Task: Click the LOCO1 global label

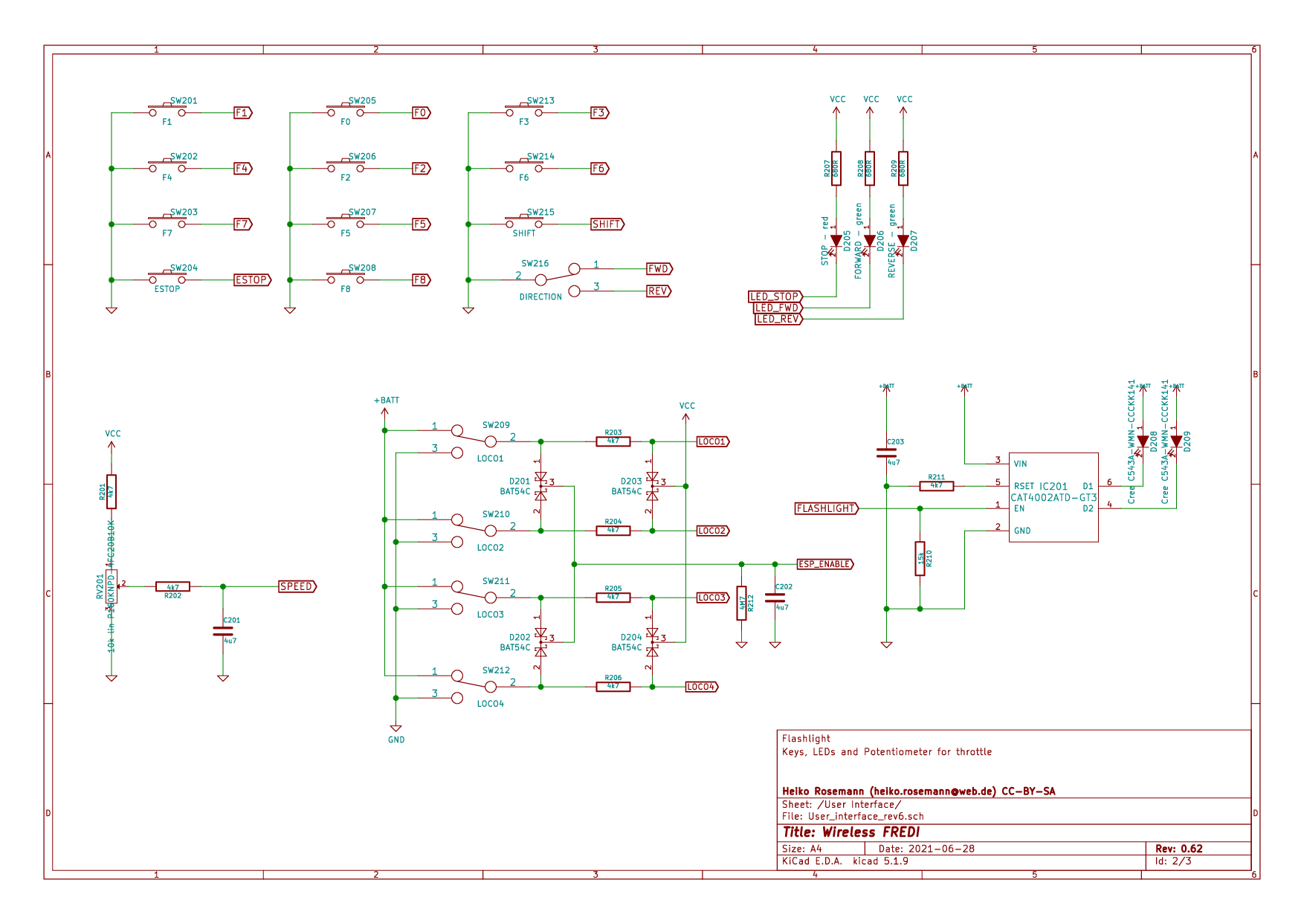Action: tap(713, 441)
